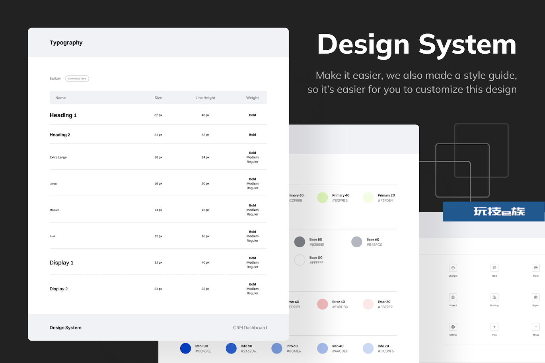This screenshot has width=545, height=363.
Task: Select the Report clipboard icon
Action: pyautogui.click(x=535, y=297)
